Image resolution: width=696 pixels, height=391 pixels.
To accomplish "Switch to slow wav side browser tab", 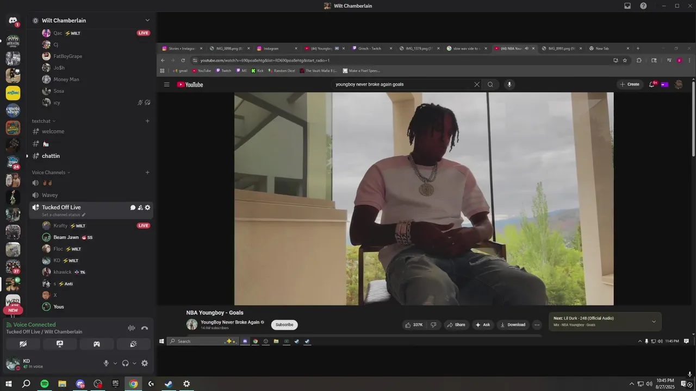I will point(468,48).
